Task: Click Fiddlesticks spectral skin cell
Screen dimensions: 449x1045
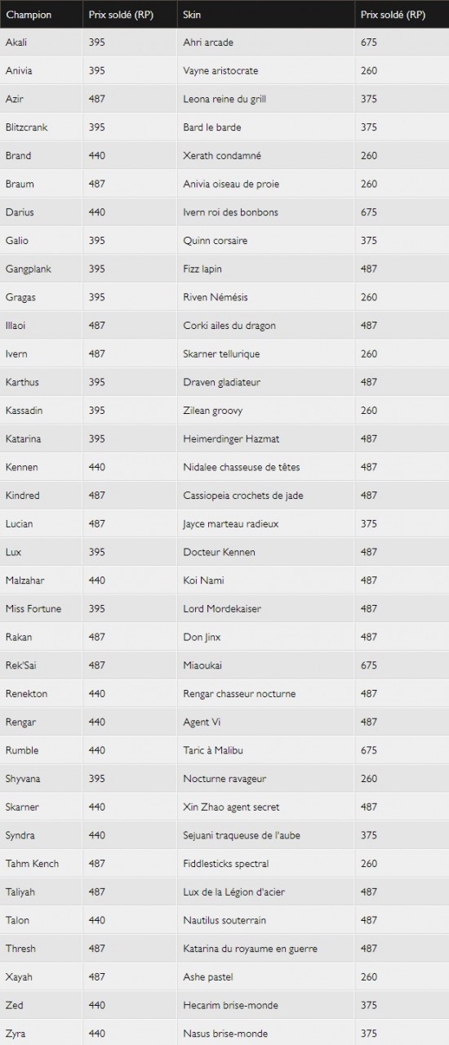Action: (x=266, y=864)
